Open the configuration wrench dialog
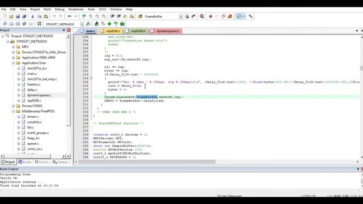Screen dimensions: 363x204 pyautogui.click(x=251, y=16)
